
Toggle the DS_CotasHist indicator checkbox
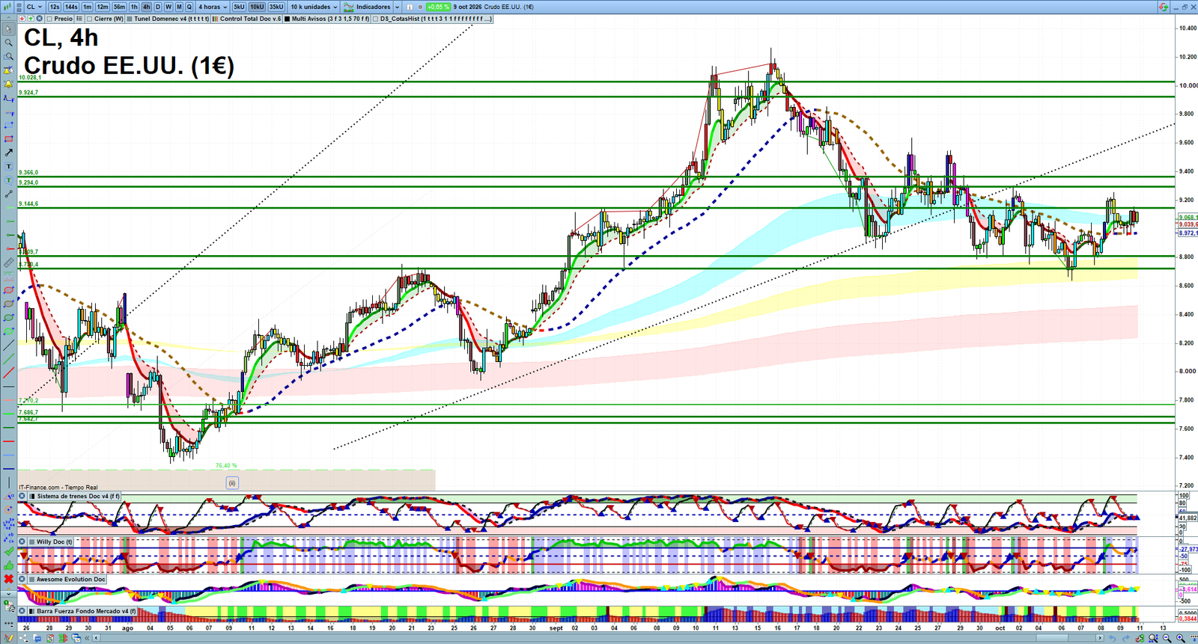tap(375, 19)
